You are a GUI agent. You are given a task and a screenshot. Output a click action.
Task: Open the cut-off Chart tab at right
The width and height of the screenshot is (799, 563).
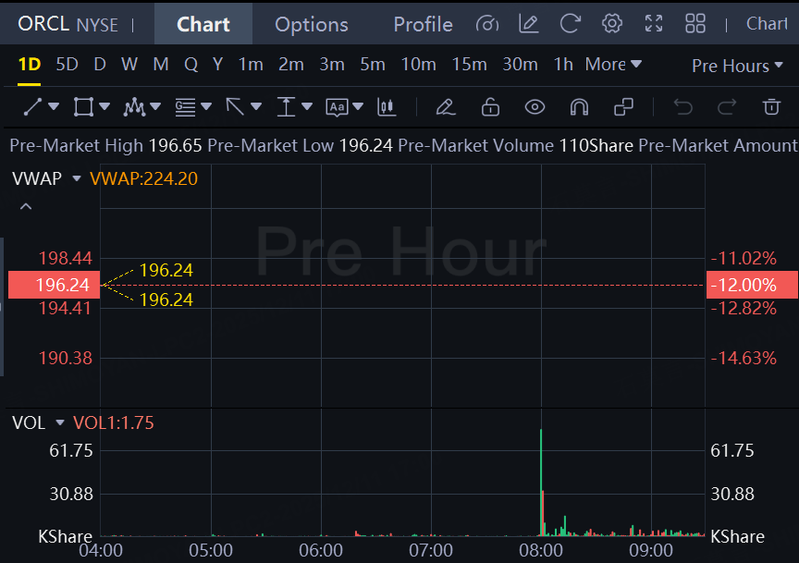[x=767, y=23]
